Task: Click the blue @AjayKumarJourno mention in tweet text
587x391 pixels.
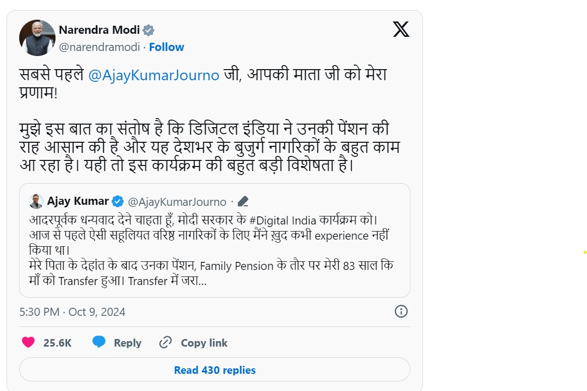Action: (153, 75)
